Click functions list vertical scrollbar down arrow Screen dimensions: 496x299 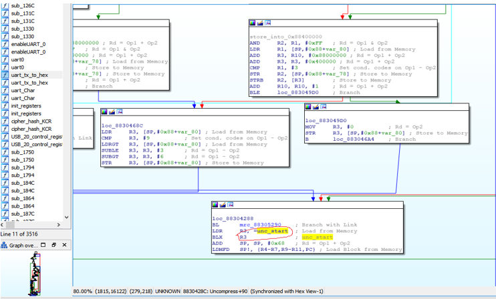pyautogui.click(x=66, y=217)
